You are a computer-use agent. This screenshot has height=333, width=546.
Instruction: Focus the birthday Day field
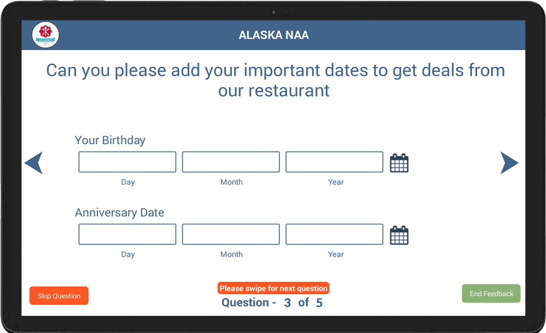(x=127, y=162)
